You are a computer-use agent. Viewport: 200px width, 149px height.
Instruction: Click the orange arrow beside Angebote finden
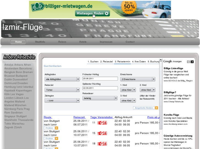coord(157,108)
